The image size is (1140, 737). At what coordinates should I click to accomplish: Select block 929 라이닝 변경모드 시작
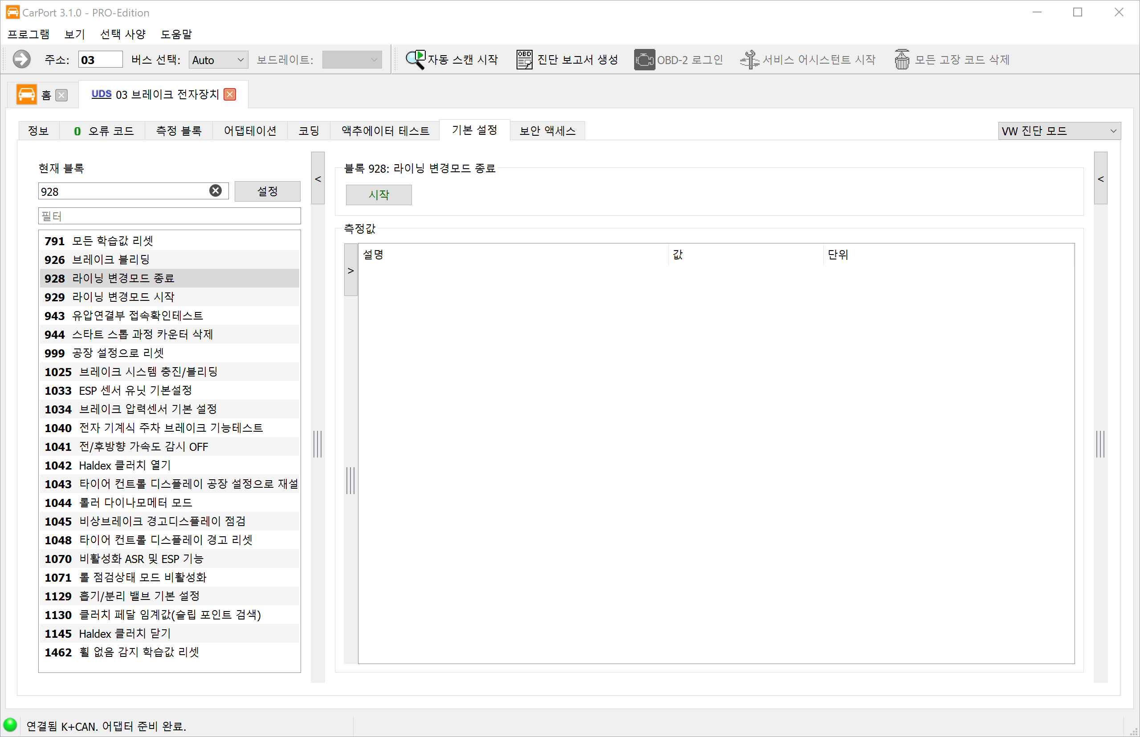(x=170, y=297)
